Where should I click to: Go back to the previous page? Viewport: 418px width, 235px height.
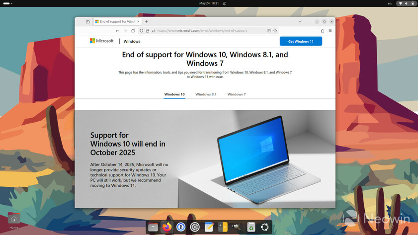117,31
